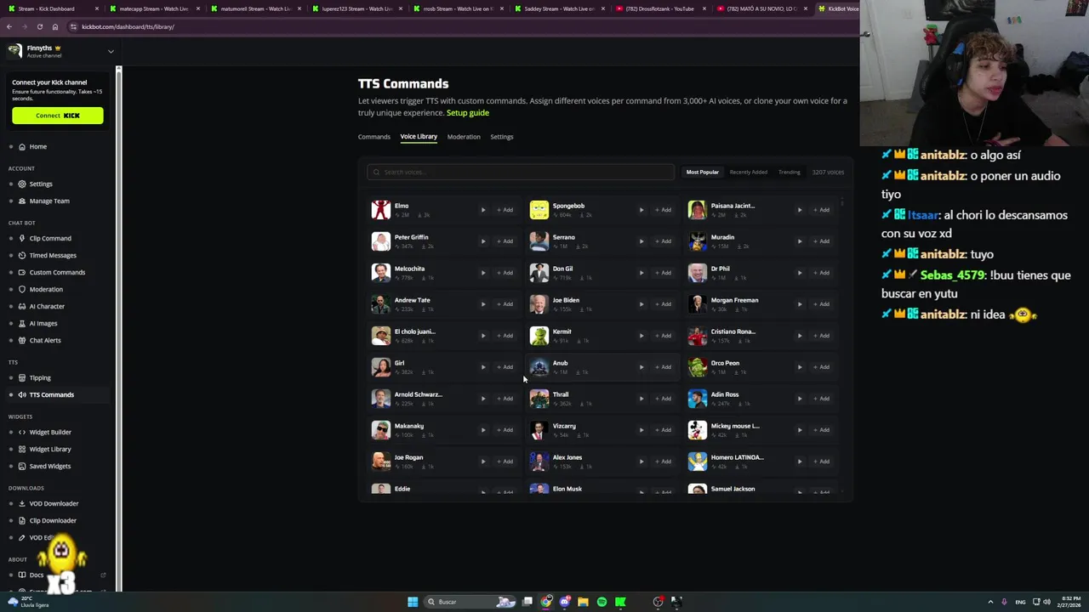Add the Anub voice
Screen dimensions: 1089x612
click(x=663, y=367)
